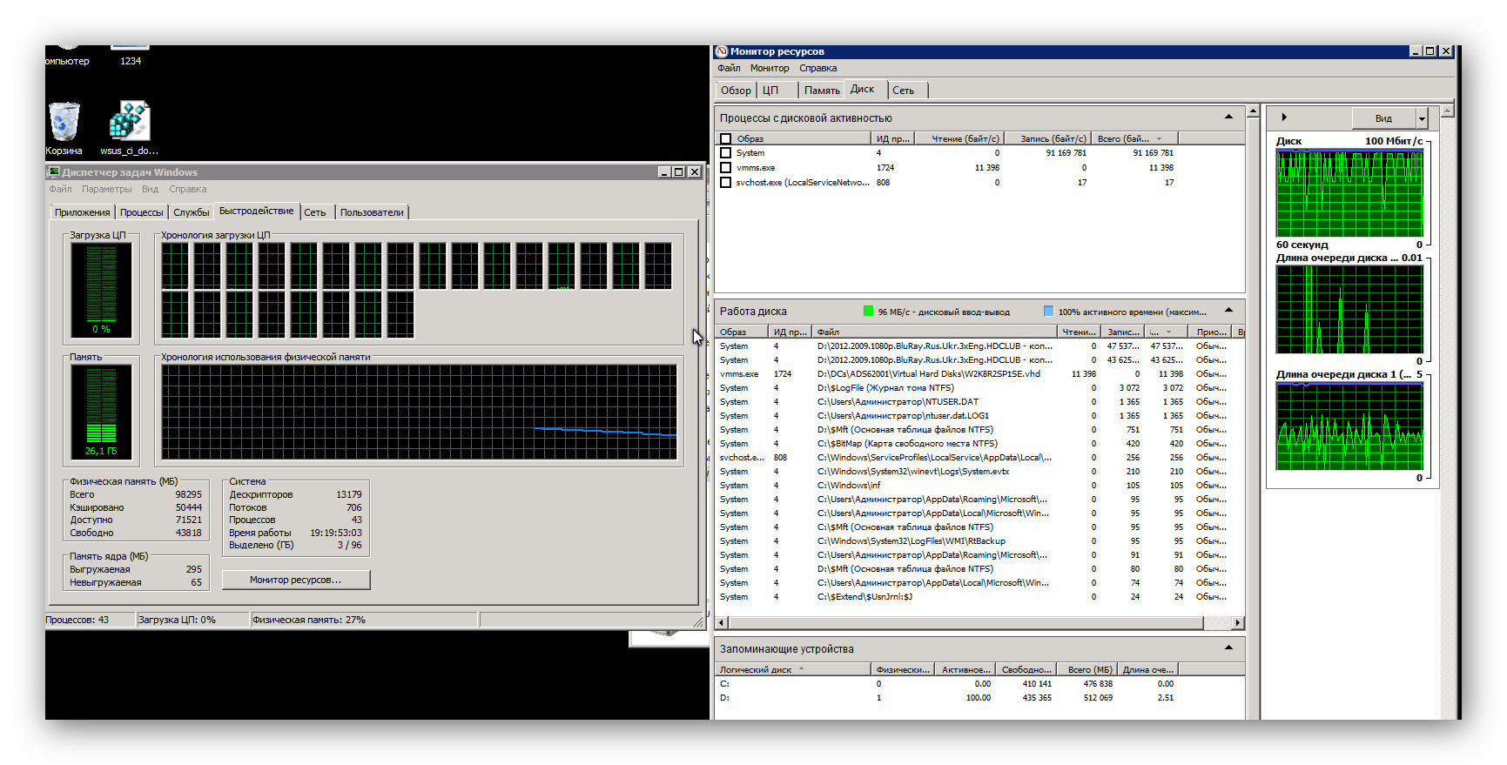Toggle the select-all checkbox in Образ header
Screen dimensions: 1507x765
725,139
